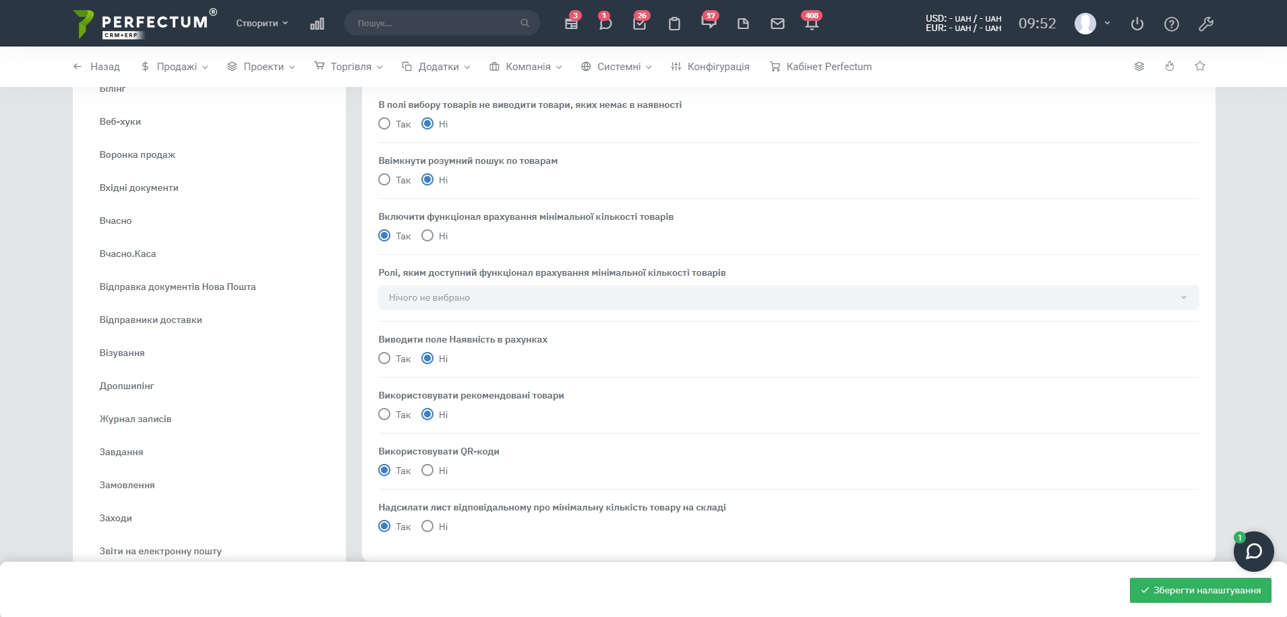This screenshot has width=1287, height=617.
Task: Click the wrench settings icon
Action: 1205,24
